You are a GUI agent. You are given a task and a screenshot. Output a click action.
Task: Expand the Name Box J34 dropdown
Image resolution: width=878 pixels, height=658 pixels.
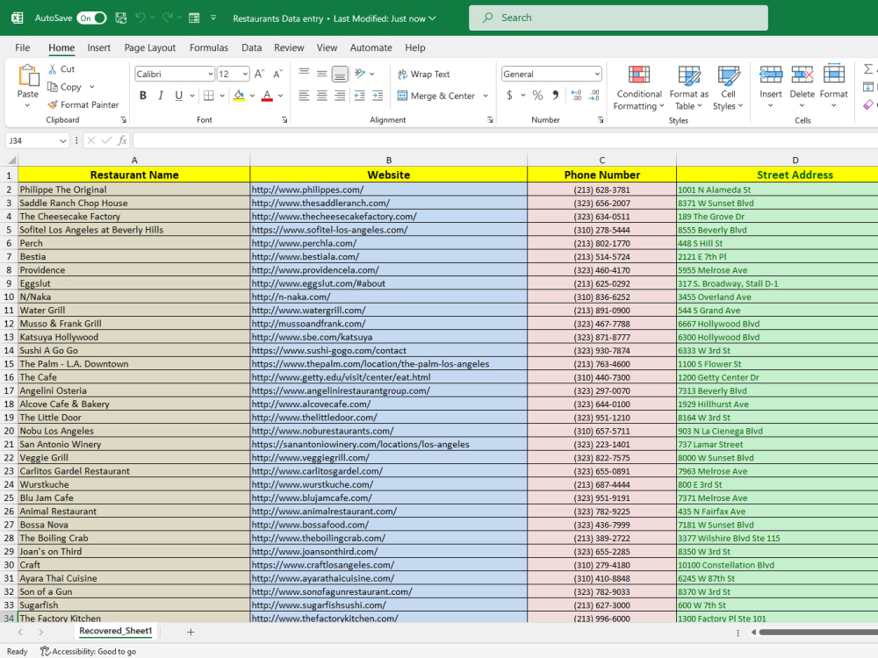pyautogui.click(x=62, y=141)
